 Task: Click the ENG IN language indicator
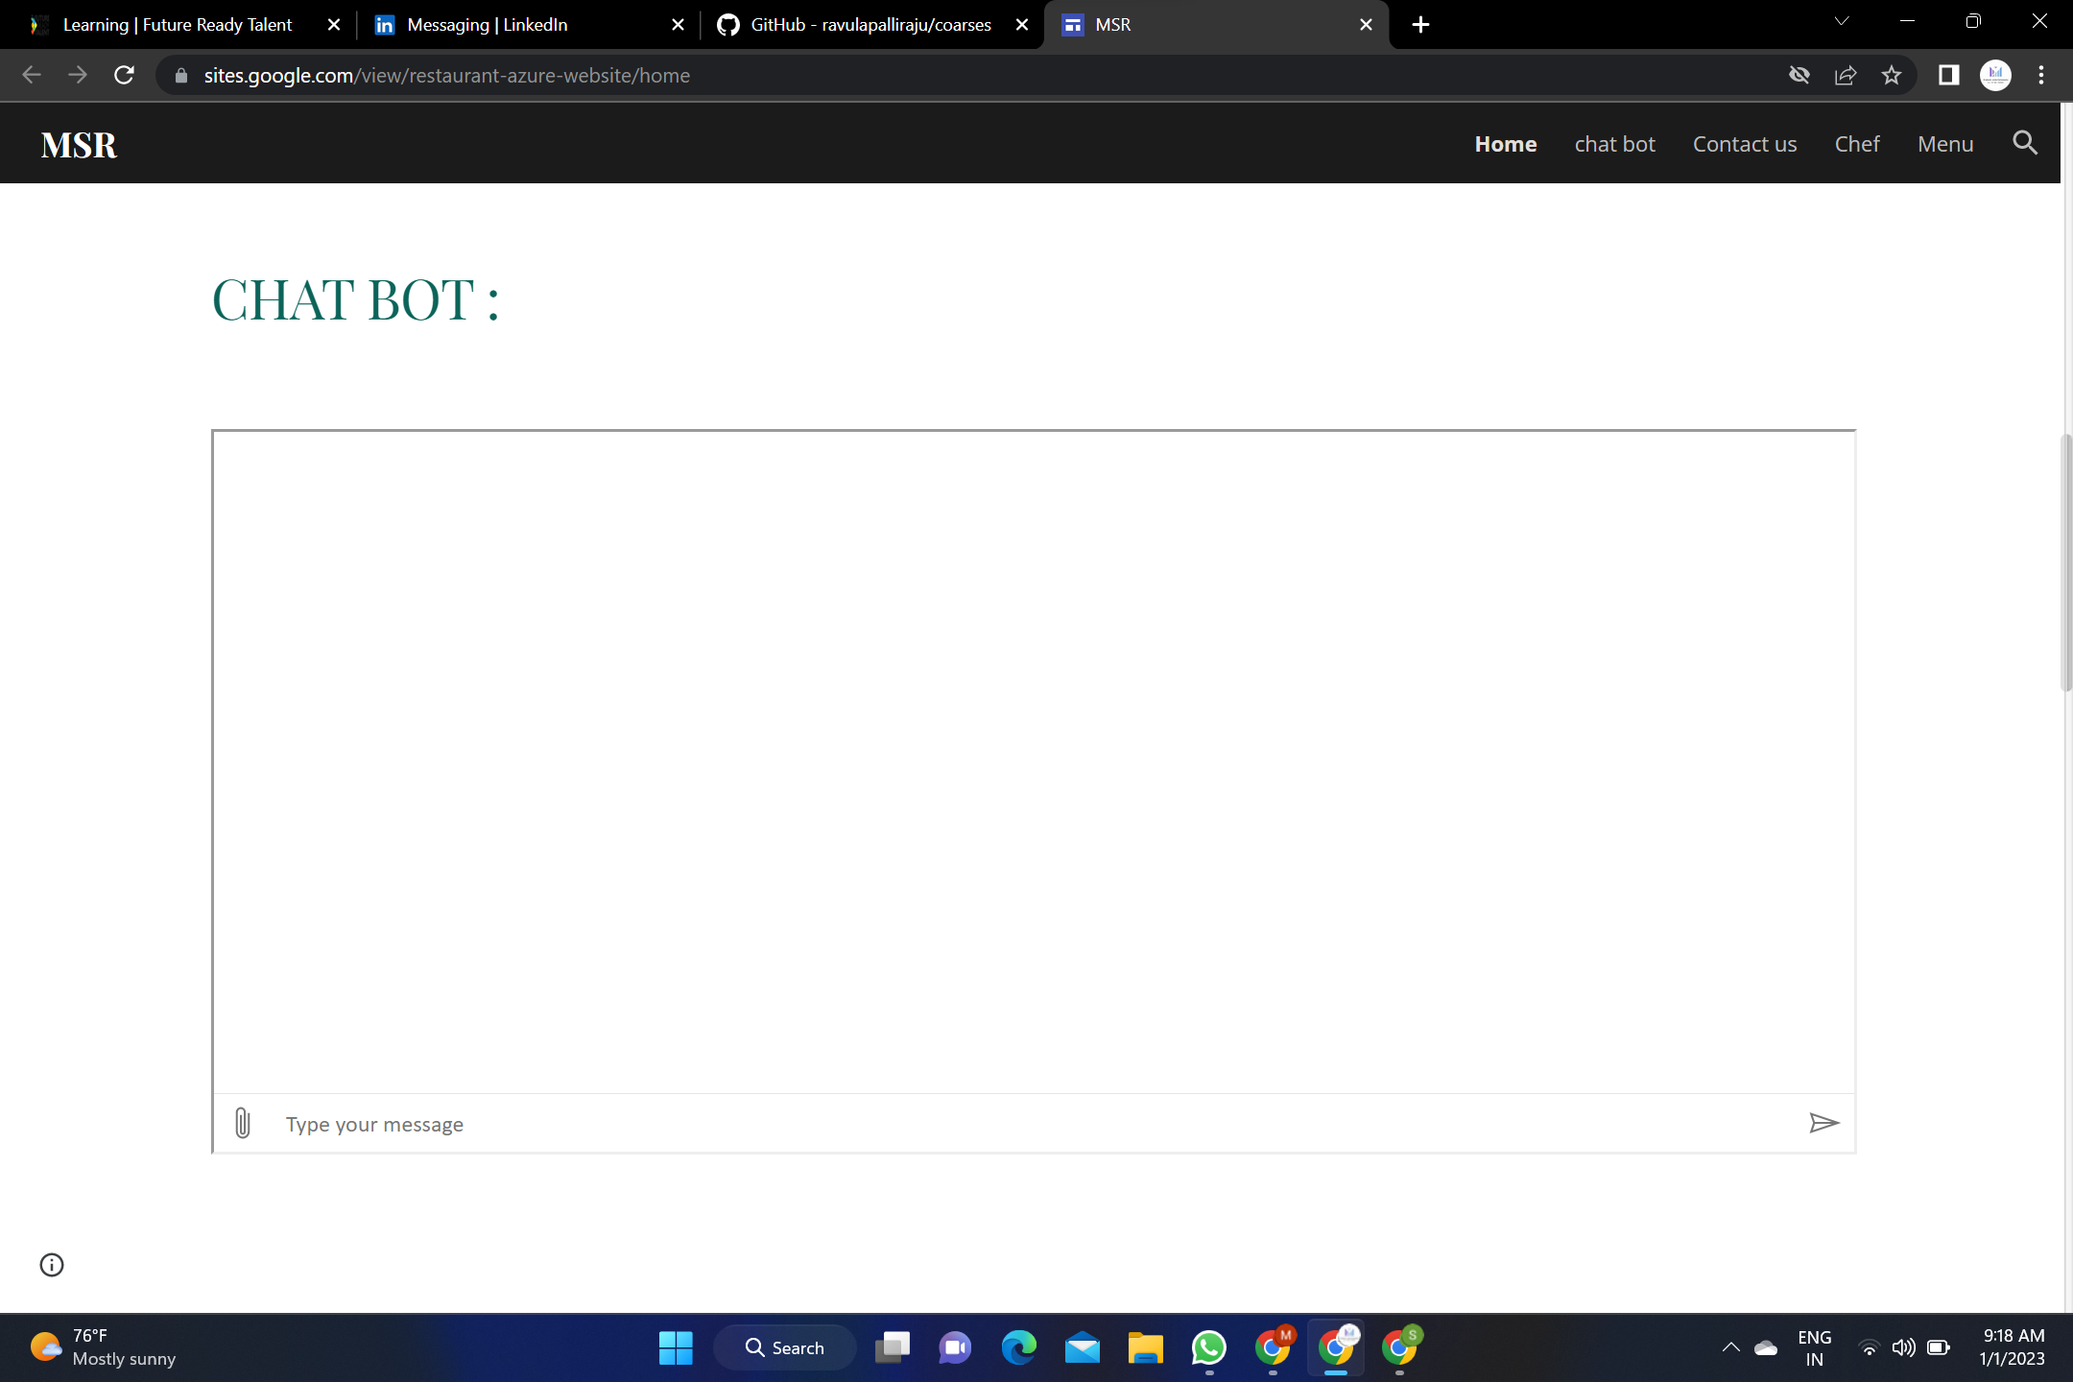coord(1814,1347)
